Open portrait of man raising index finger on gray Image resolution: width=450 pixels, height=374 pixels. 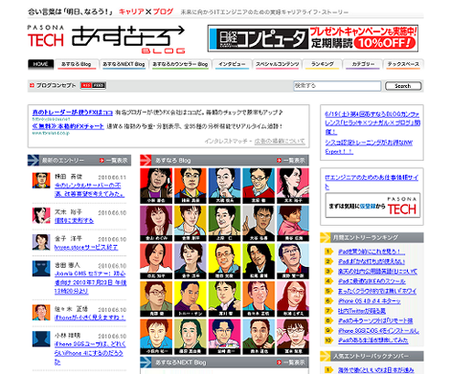[x=259, y=224]
